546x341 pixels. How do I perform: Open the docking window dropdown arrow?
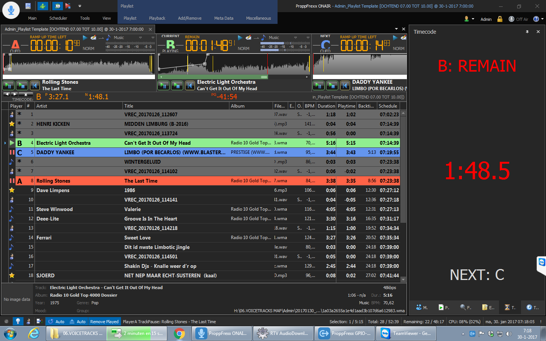click(397, 29)
